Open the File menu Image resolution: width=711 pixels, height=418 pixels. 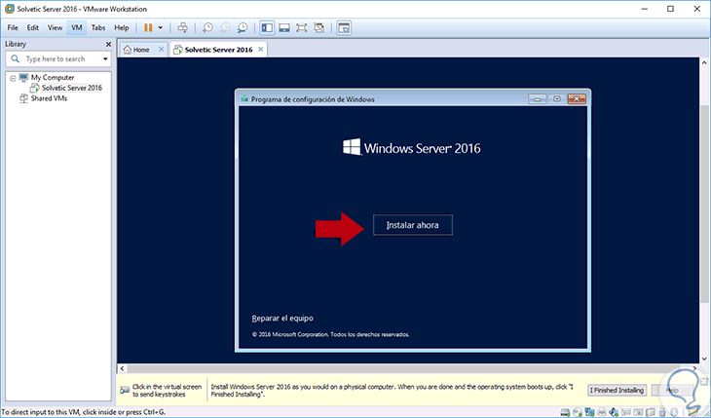[x=13, y=27]
